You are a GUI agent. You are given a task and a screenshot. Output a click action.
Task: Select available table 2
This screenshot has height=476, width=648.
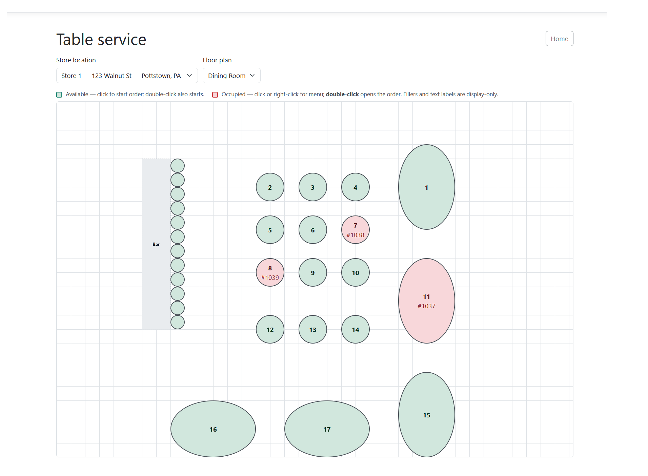tap(270, 187)
